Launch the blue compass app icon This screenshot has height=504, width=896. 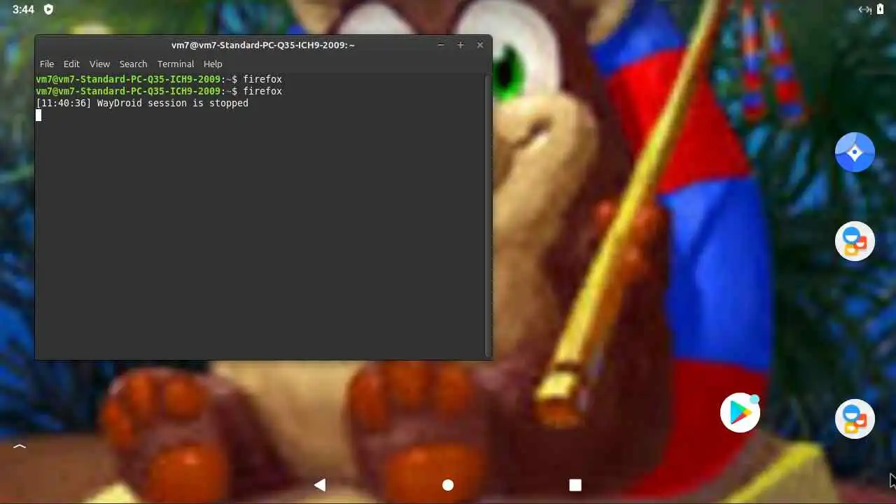click(855, 152)
